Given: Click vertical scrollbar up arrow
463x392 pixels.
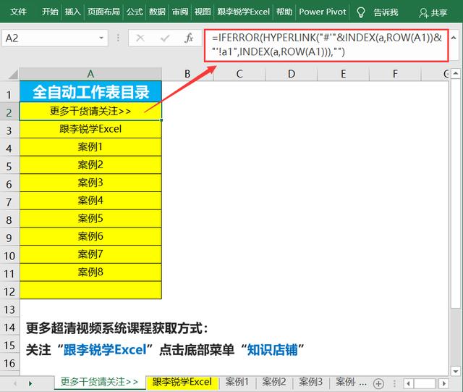Looking at the screenshot, I should 456,72.
